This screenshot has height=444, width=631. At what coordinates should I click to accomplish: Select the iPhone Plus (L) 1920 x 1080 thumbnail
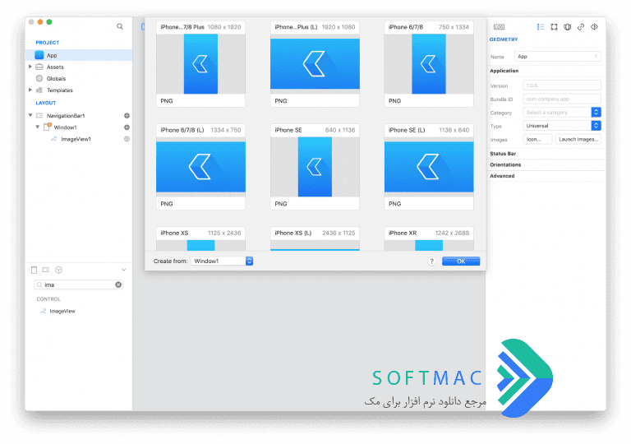pos(315,64)
